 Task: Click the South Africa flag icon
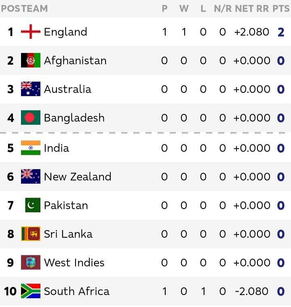click(x=31, y=291)
